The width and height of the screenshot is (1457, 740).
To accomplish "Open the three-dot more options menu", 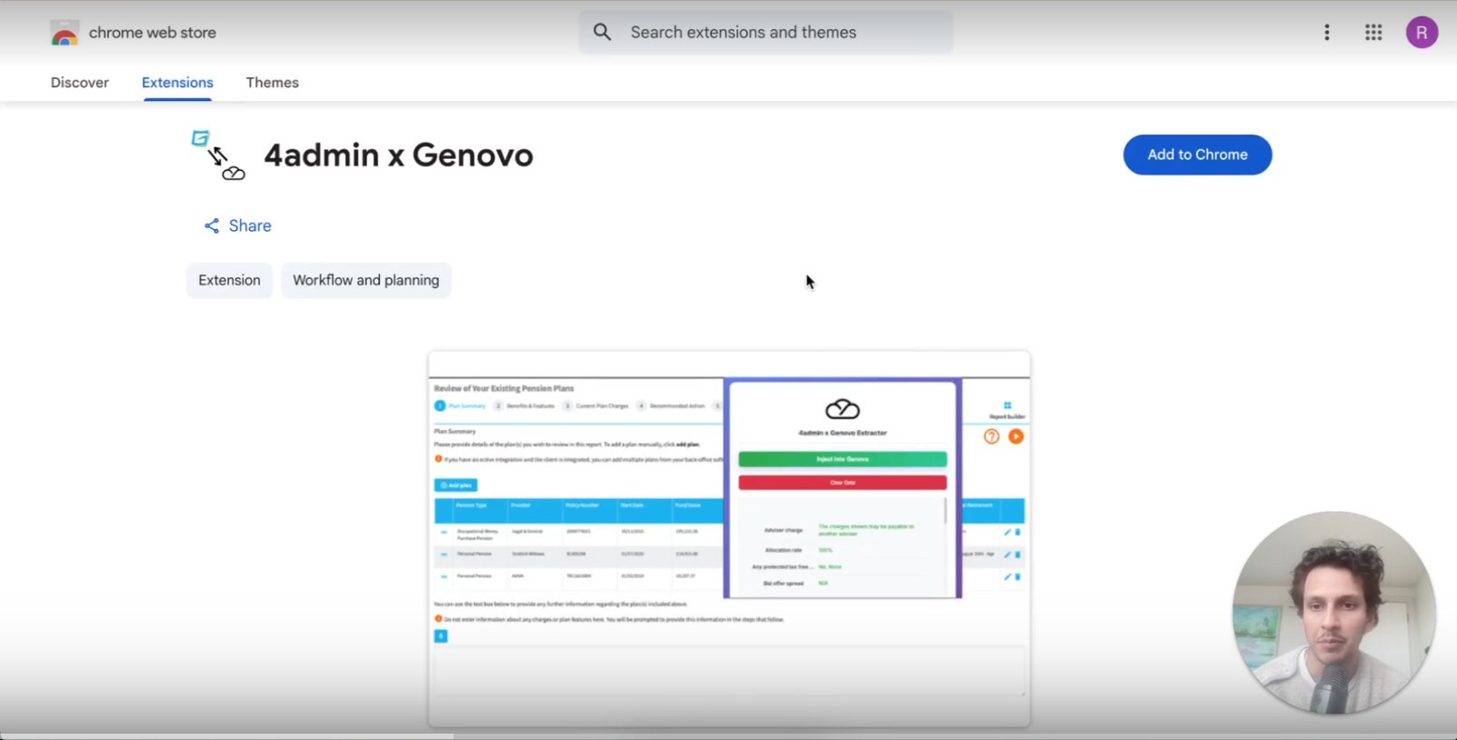I will pyautogui.click(x=1327, y=33).
